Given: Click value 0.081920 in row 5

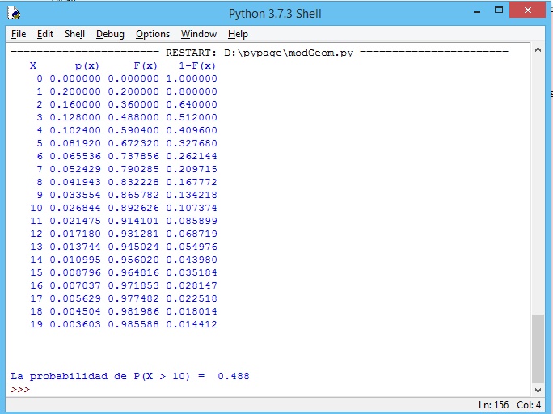Looking at the screenshot, I should point(75,143).
